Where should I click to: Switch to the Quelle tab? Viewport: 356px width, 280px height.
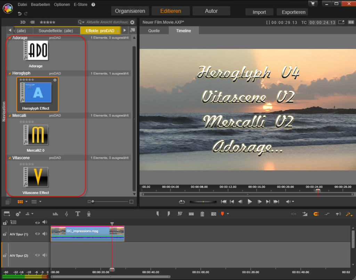[x=154, y=31]
